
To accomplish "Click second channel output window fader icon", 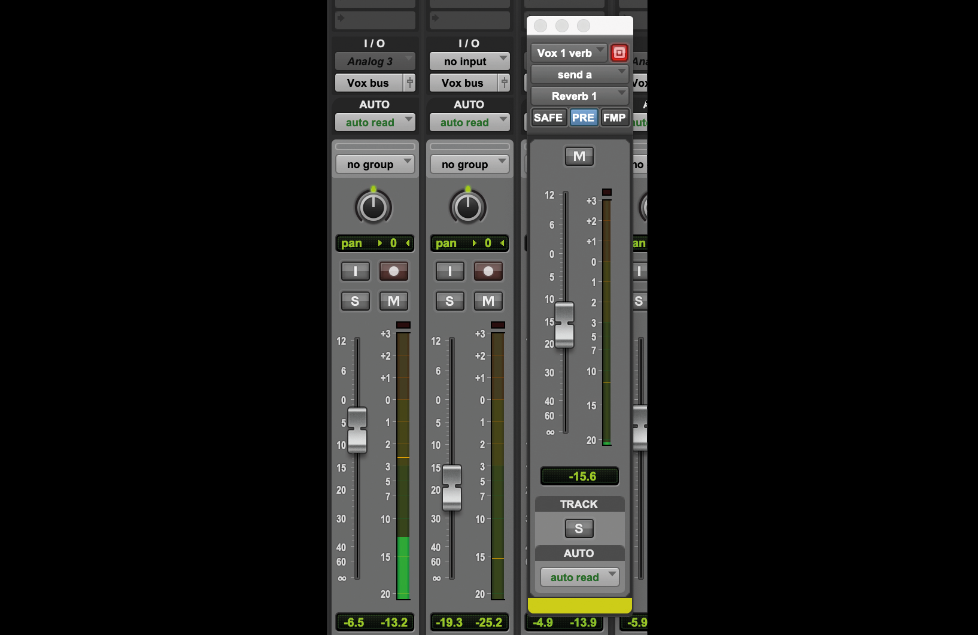I will click(x=505, y=83).
